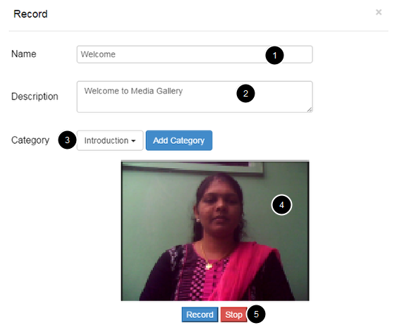Screen dimensions: 409x330
Task: Click the number 5 marker near Stop
Action: [256, 314]
